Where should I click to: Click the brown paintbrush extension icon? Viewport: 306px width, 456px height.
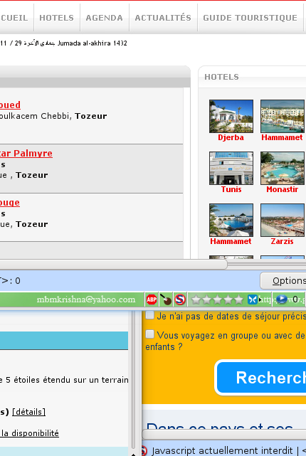(166, 299)
